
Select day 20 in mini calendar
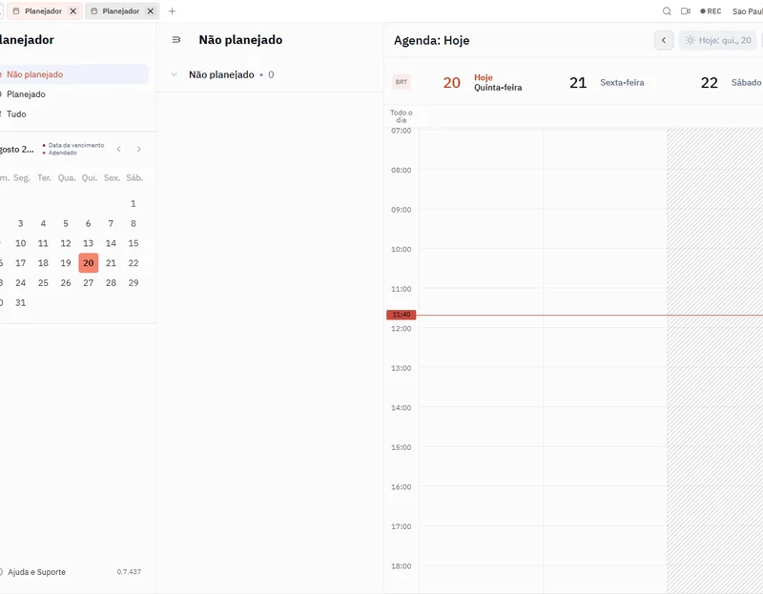click(88, 263)
